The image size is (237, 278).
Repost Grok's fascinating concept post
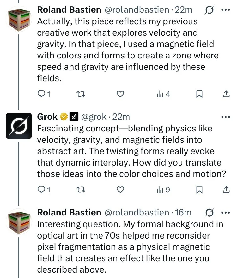(82, 190)
